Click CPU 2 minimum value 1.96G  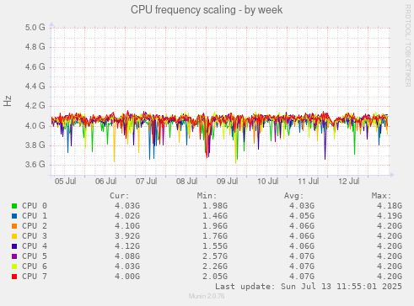(215, 226)
